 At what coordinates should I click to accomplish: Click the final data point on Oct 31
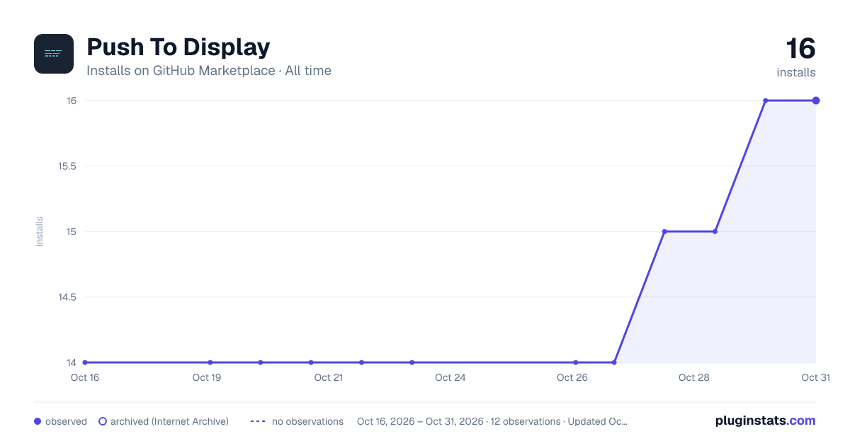(816, 101)
